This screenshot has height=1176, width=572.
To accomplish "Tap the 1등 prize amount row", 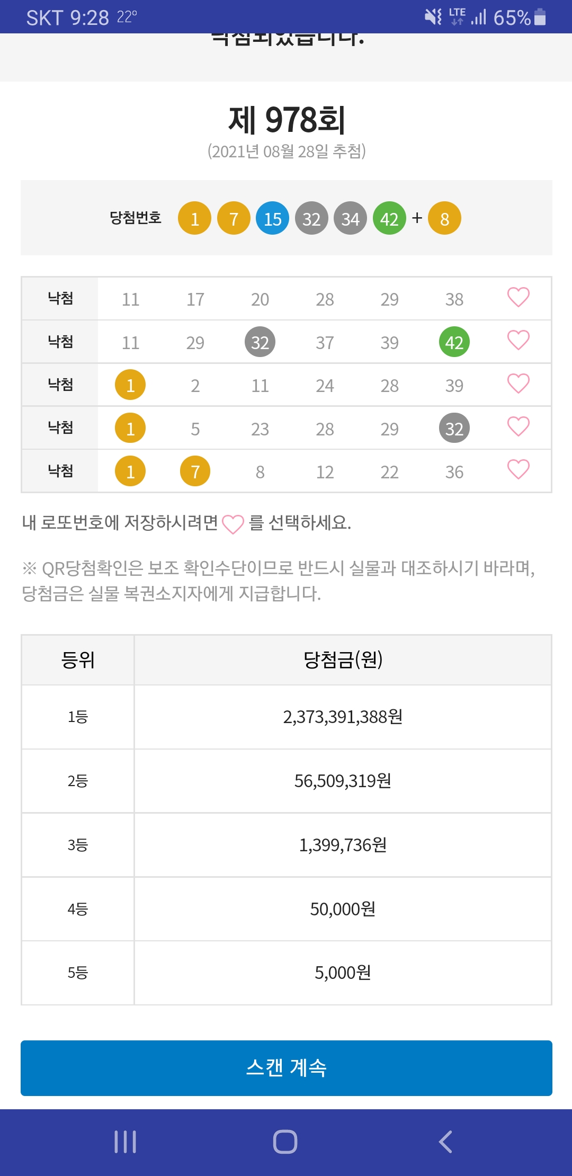I will pos(343,717).
